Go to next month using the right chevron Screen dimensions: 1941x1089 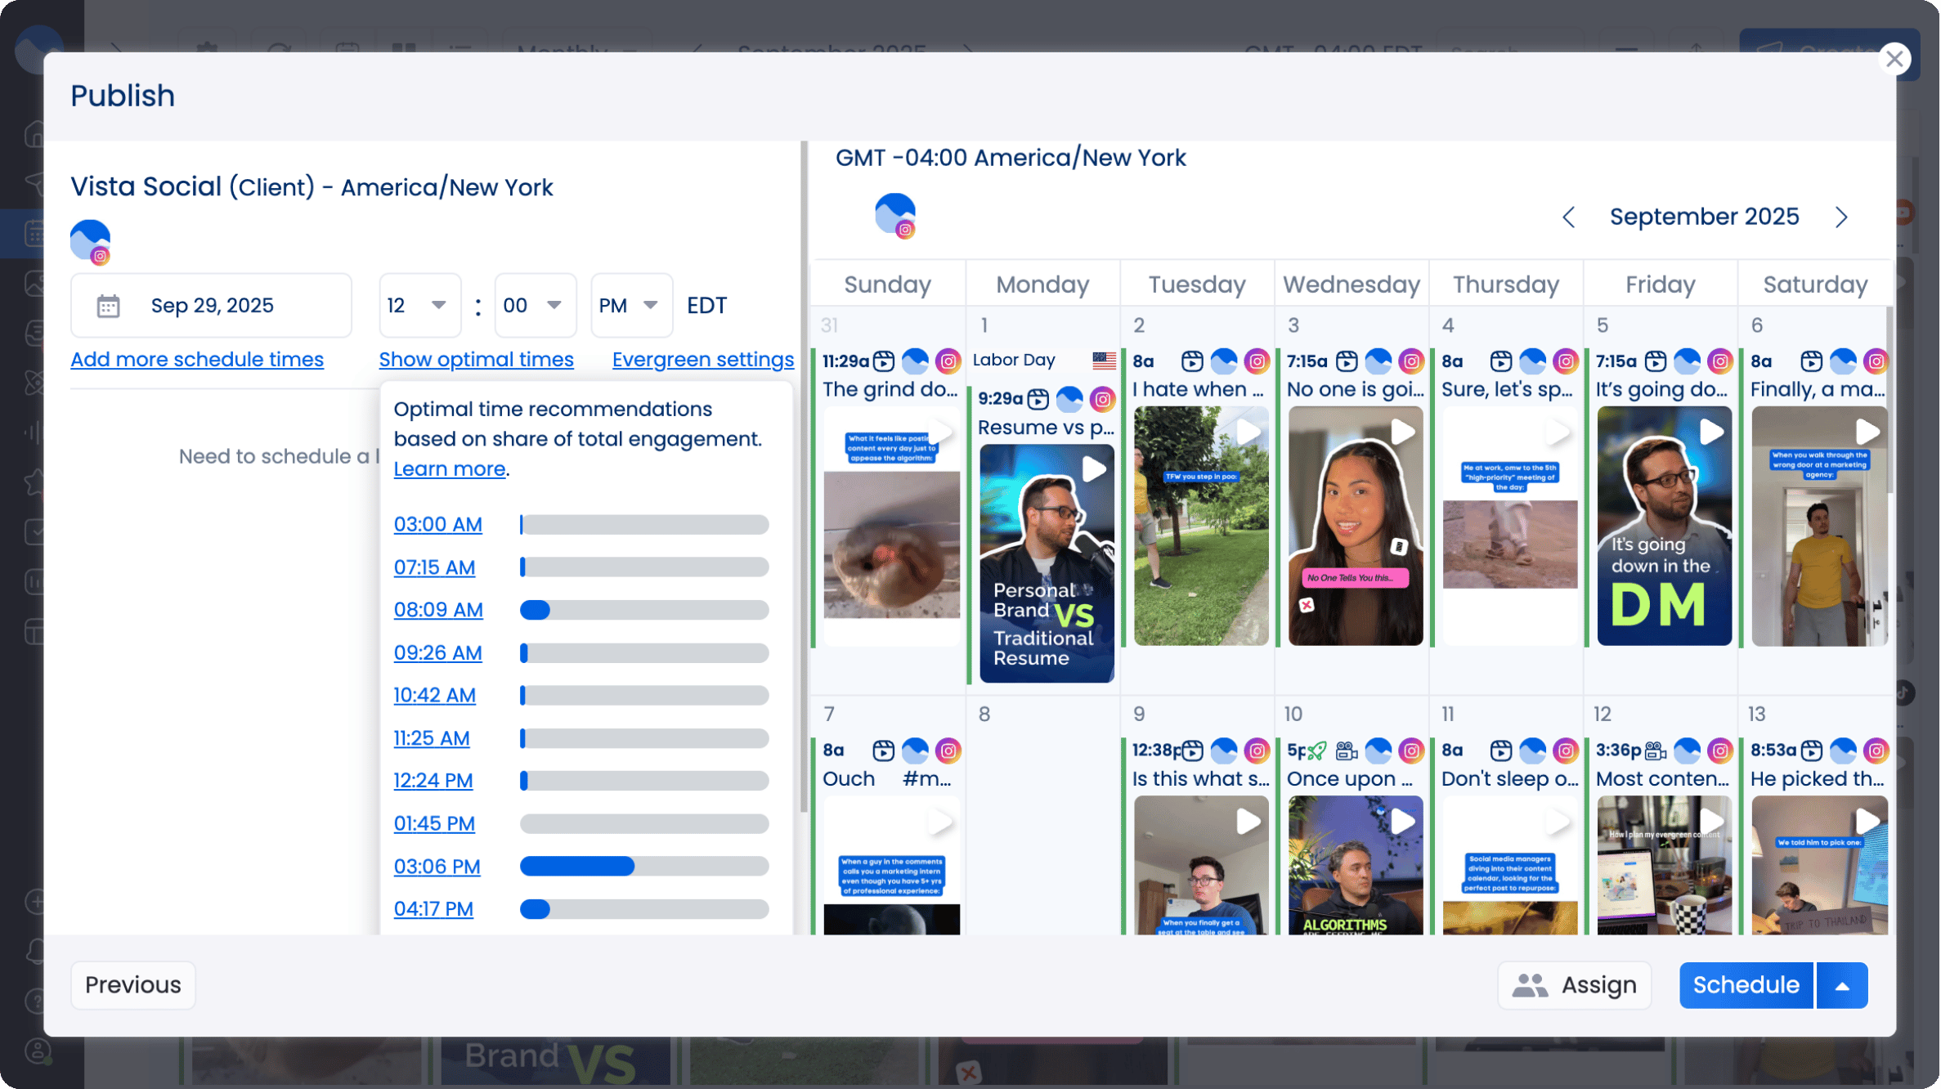[x=1840, y=217]
